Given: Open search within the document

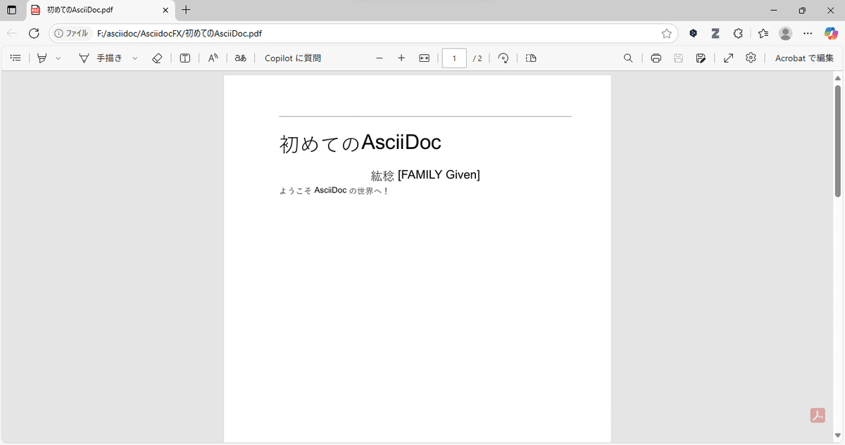Looking at the screenshot, I should pos(627,58).
